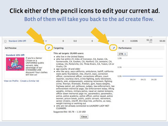This screenshot has width=168, height=126.
Task: Tick the checkbox next to Standard 20% Off!
Action: (5, 41)
